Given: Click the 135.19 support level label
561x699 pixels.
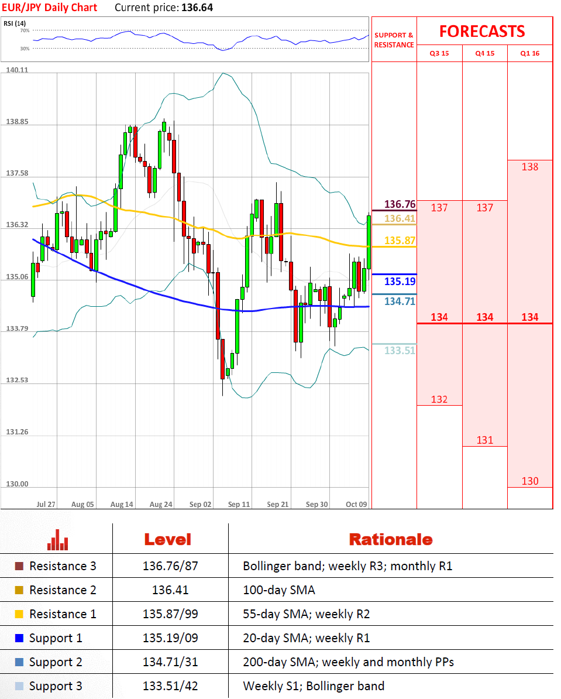Looking at the screenshot, I should click(x=400, y=281).
